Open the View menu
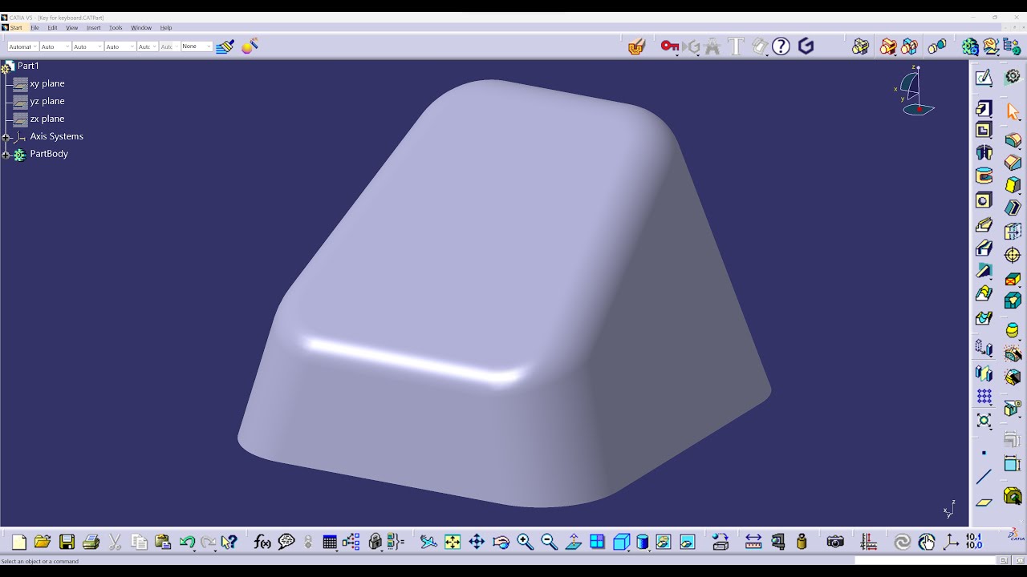1027x577 pixels. [x=72, y=27]
